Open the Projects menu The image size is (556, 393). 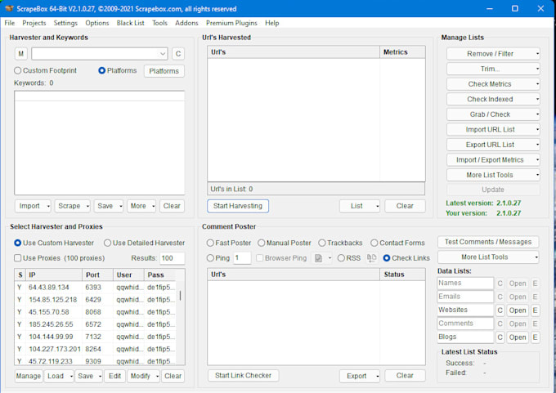click(x=34, y=23)
